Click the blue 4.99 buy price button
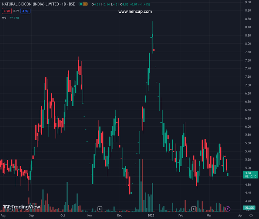The image size is (259, 219). point(26,11)
